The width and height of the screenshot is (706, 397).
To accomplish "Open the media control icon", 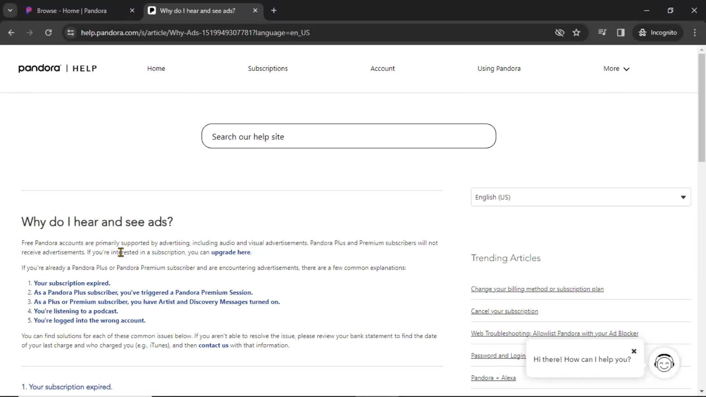I will coord(602,33).
